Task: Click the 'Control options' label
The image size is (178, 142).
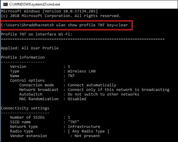Action: click(27, 80)
